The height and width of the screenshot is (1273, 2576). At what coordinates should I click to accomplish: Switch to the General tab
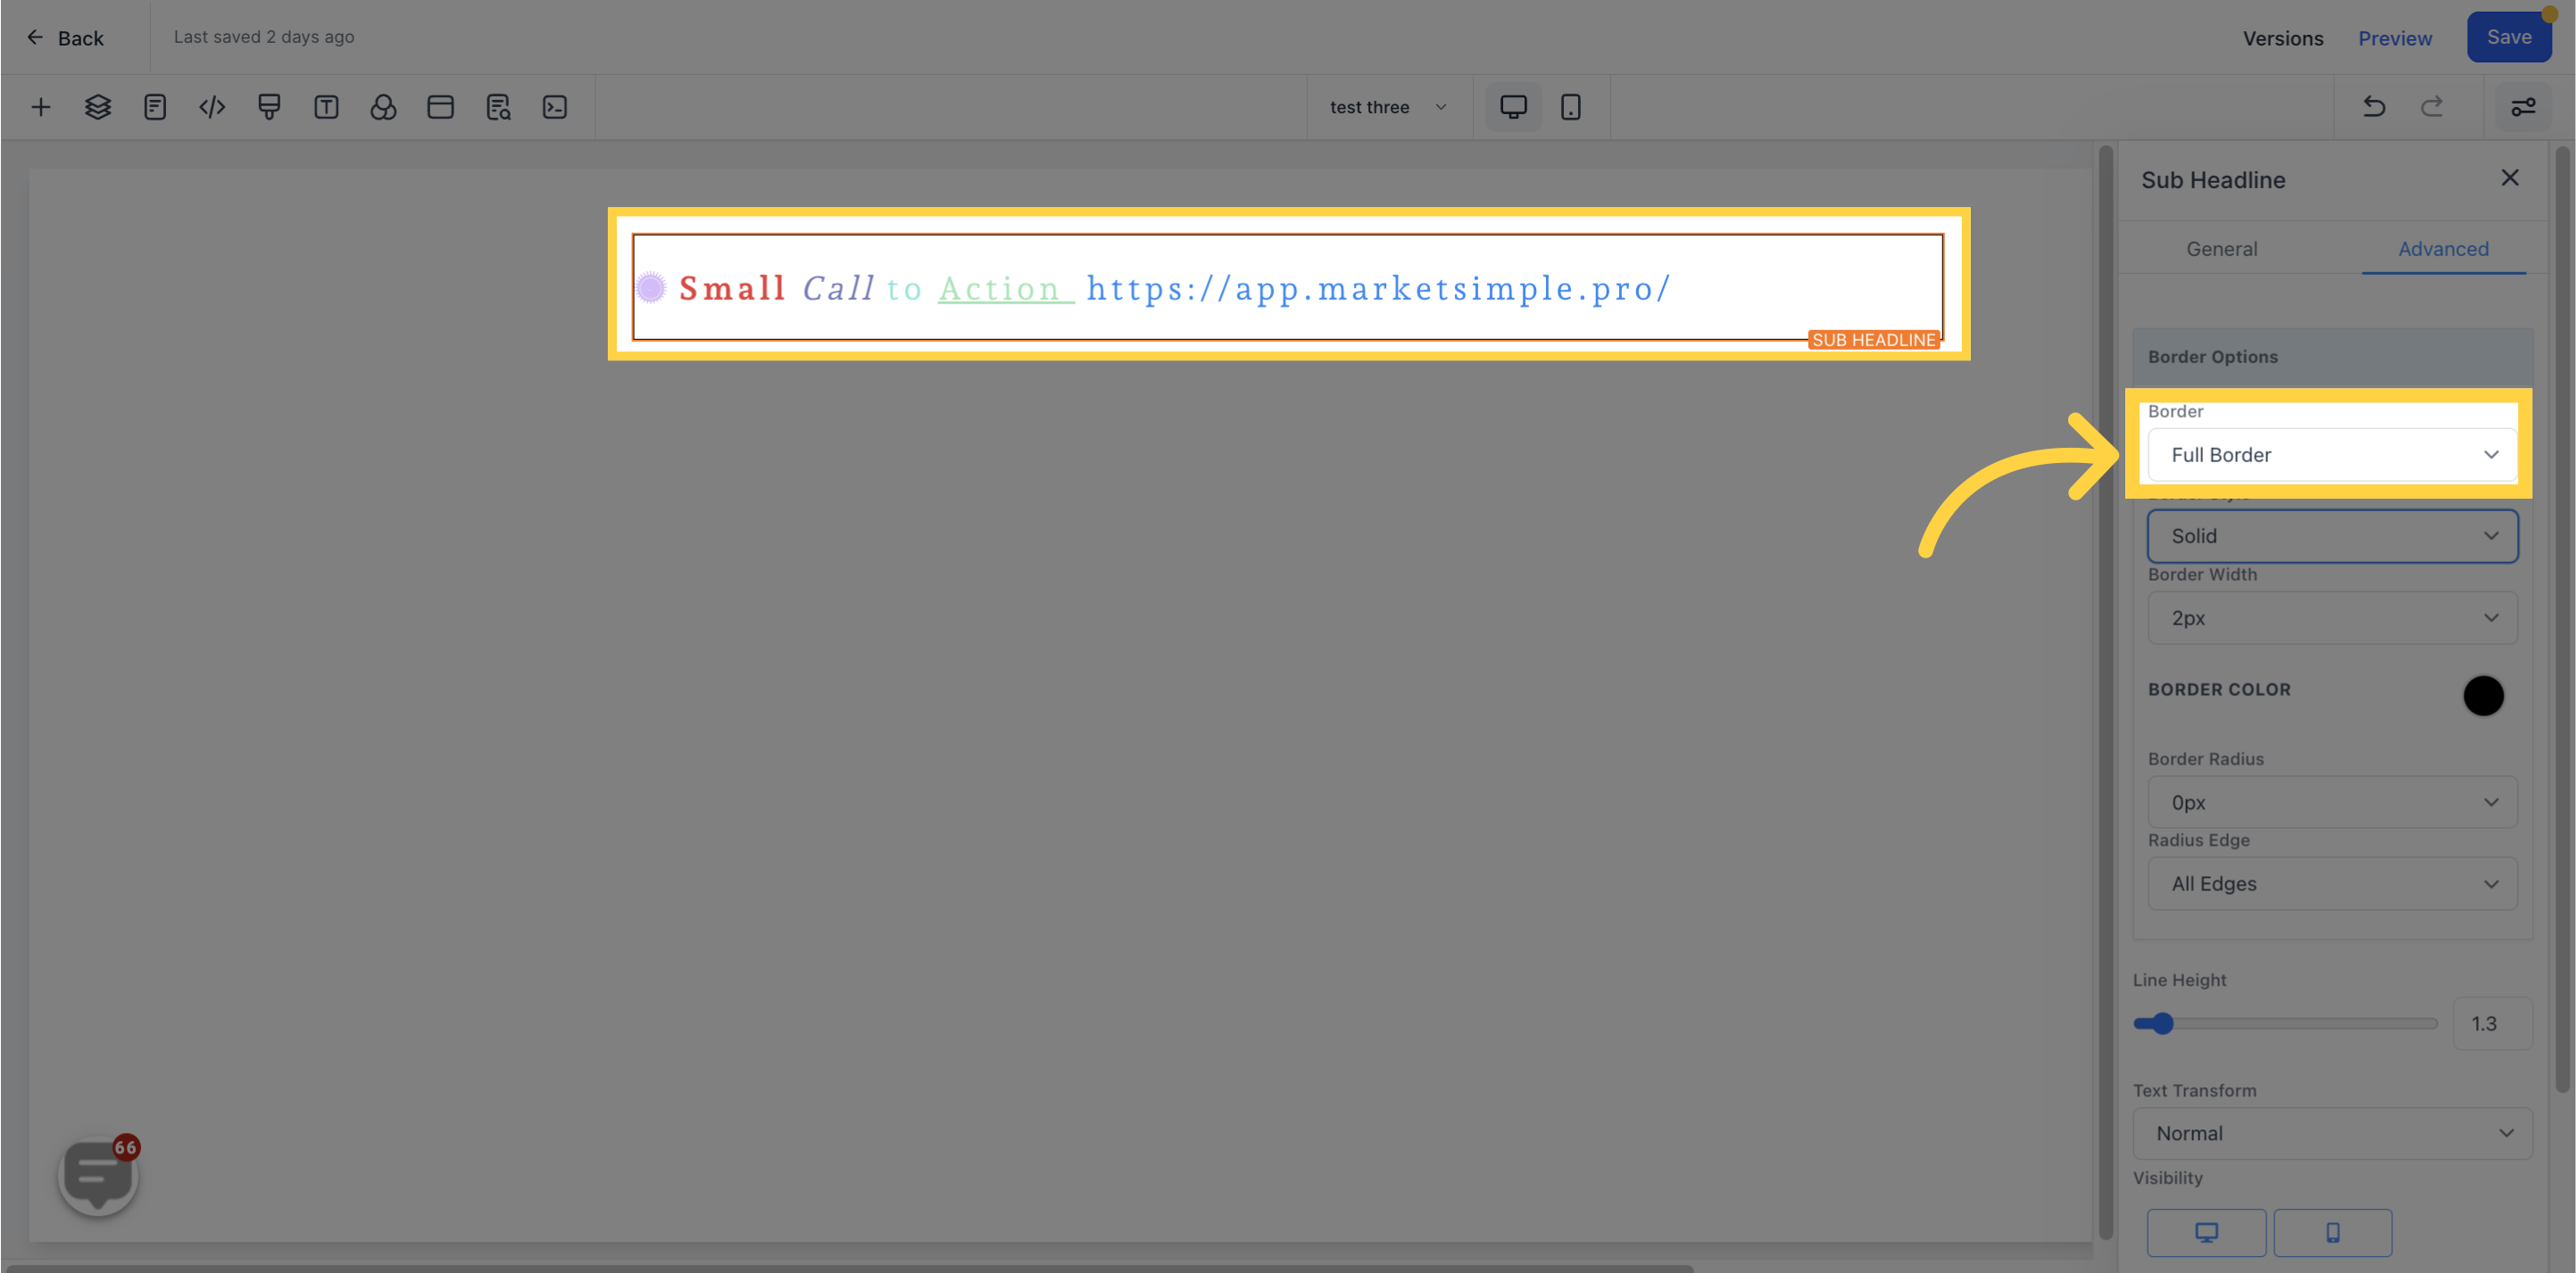coord(2221,249)
